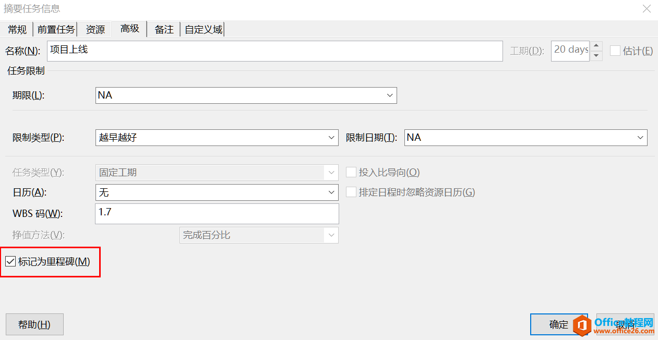The width and height of the screenshot is (658, 340).
Task: Open the 日历 dropdown
Action: (x=332, y=192)
